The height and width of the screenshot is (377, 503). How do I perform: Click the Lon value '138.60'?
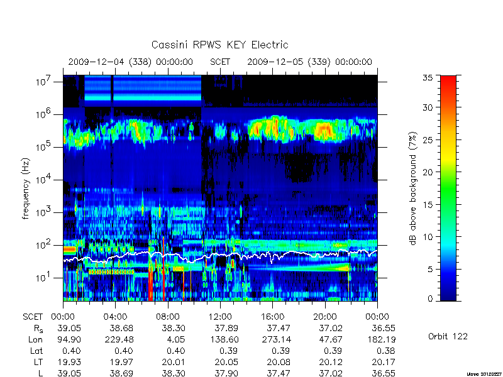pos(224,340)
